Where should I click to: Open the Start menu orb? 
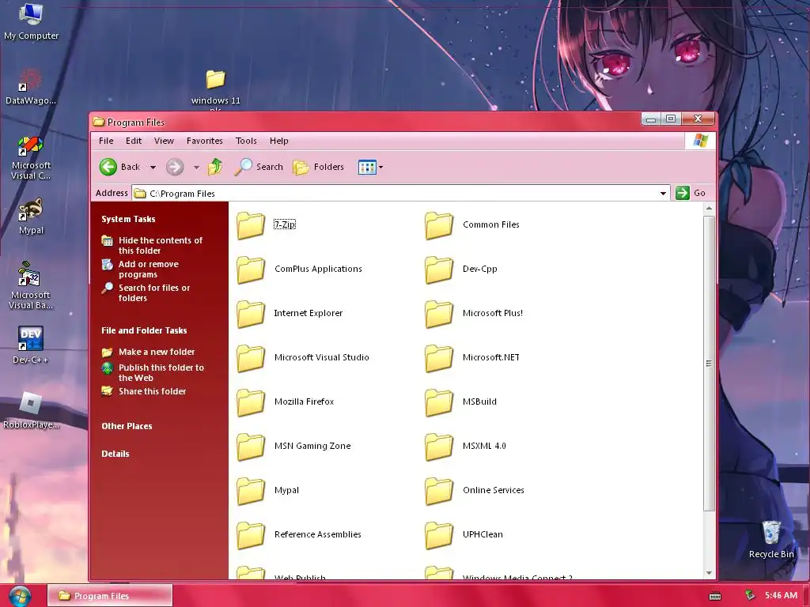pyautogui.click(x=20, y=596)
